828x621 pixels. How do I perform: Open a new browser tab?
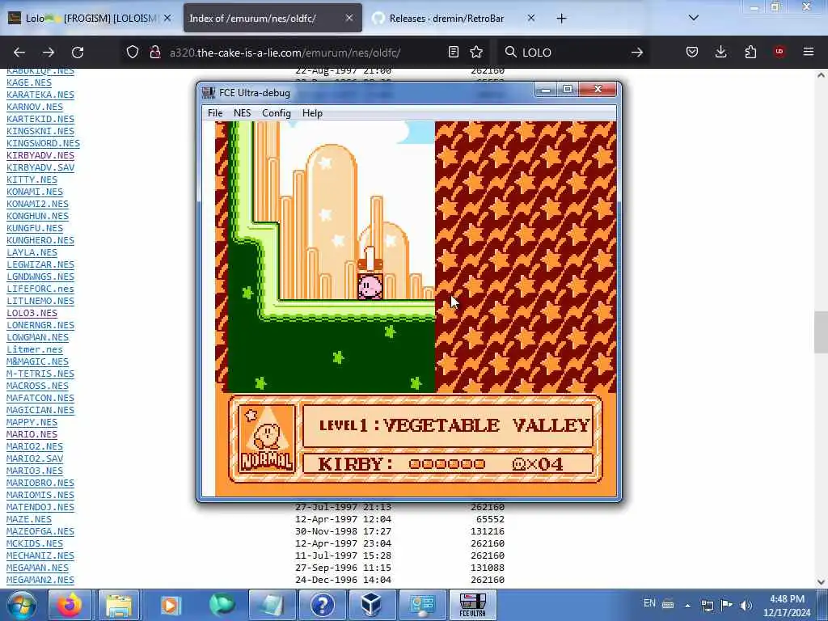click(561, 19)
